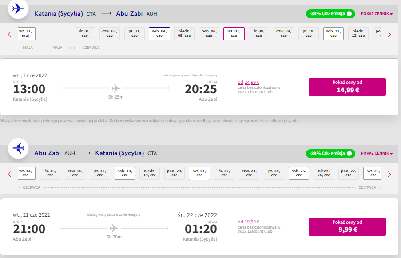Select return date sob. 25, cze
The width and height of the screenshot is (401, 258).
(x=299, y=173)
